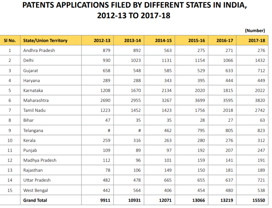Screen dimensions: 272x208
Task: Select the table title text
Action: click(x=136, y=10)
